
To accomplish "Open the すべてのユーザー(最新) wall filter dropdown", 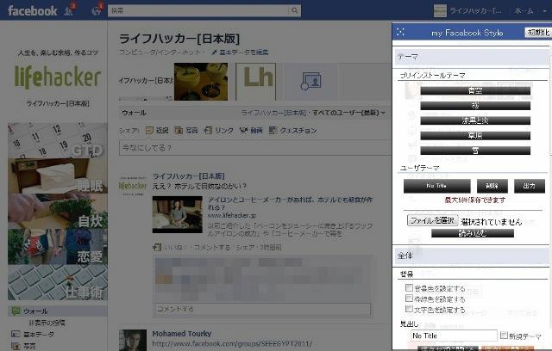I will 348,113.
